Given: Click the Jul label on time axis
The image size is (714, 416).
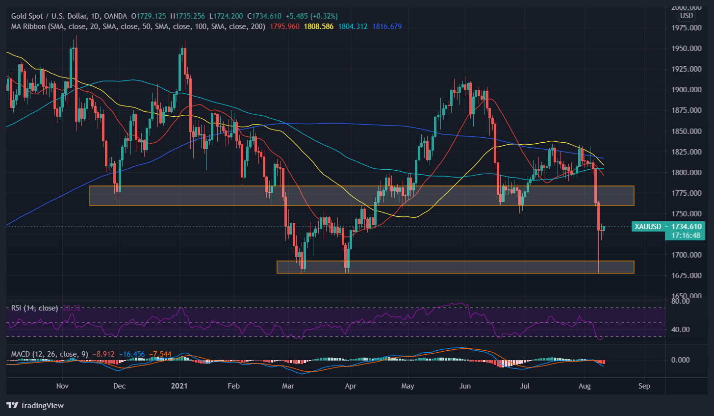Looking at the screenshot, I should (x=525, y=386).
